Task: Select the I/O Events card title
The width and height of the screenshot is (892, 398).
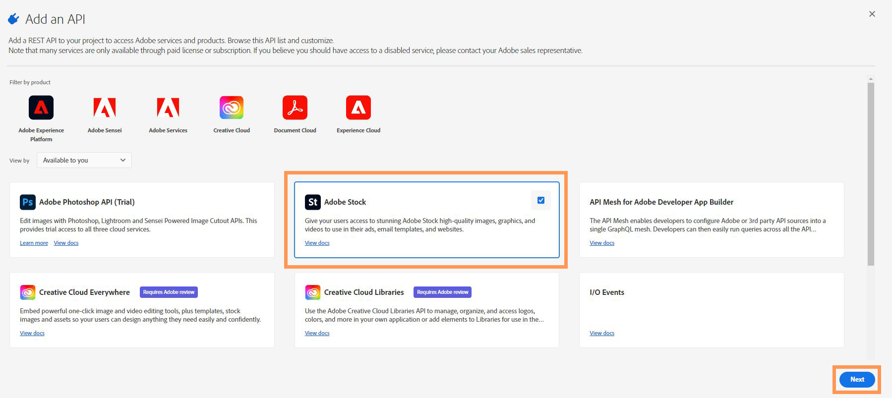Action: coord(607,292)
